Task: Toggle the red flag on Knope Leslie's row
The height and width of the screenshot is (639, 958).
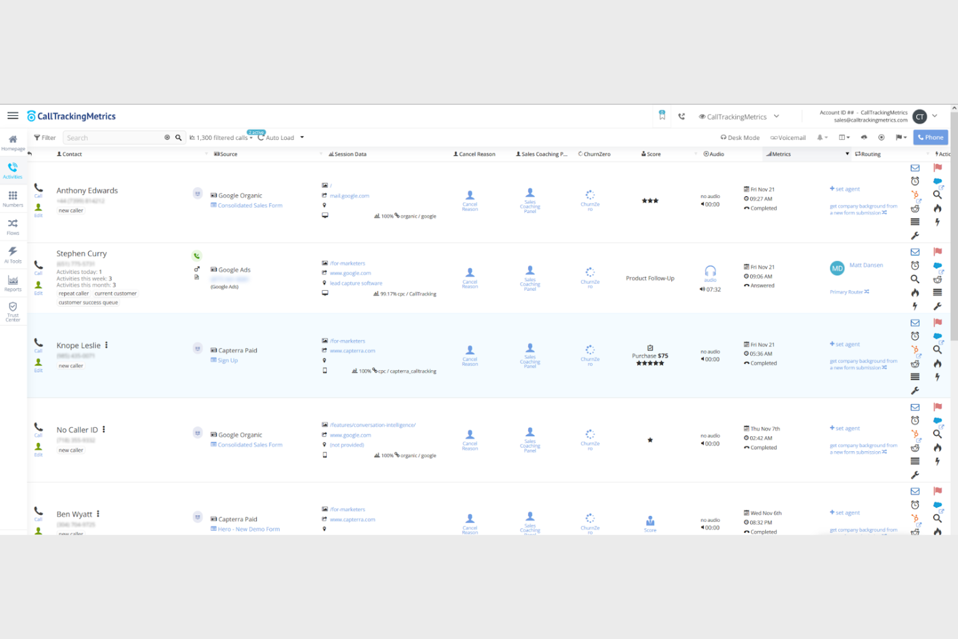Action: coord(937,322)
